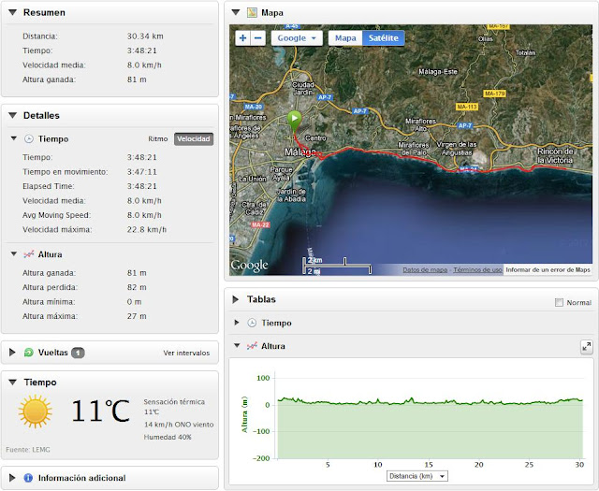Click the 14 km/h ONO viento text
Image resolution: width=599 pixels, height=491 pixels.
tap(179, 425)
